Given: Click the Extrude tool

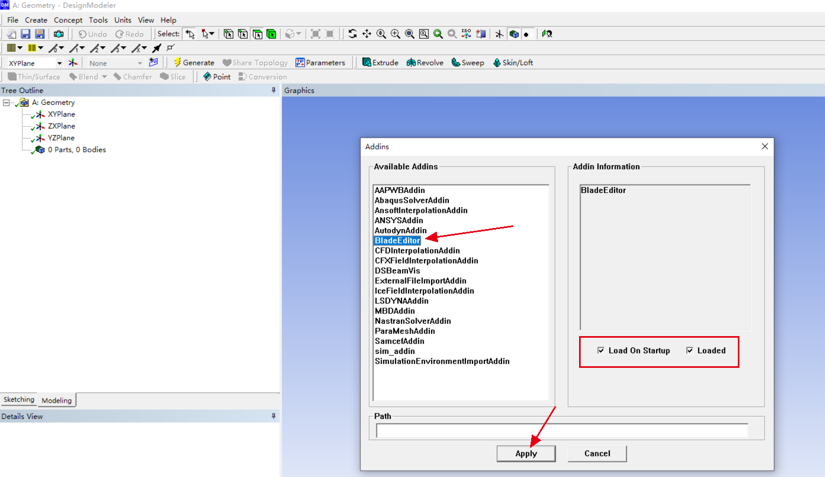Looking at the screenshot, I should click(380, 62).
